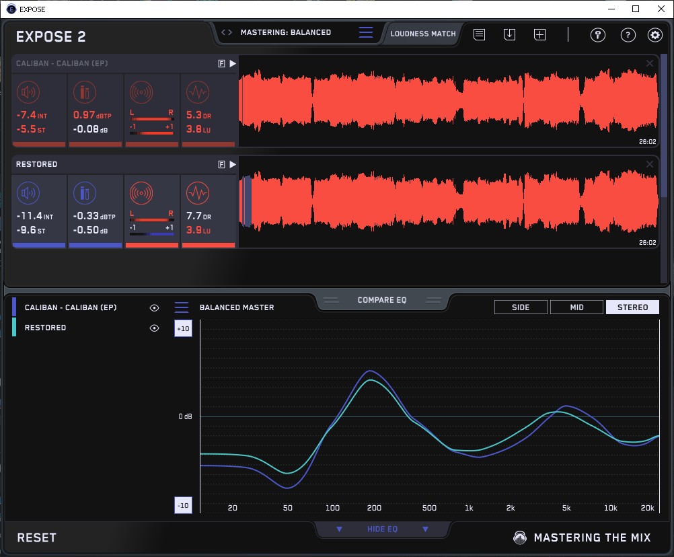This screenshot has width=674, height=557.
Task: Click the Caliban blue color swatch
Action: [x=14, y=307]
